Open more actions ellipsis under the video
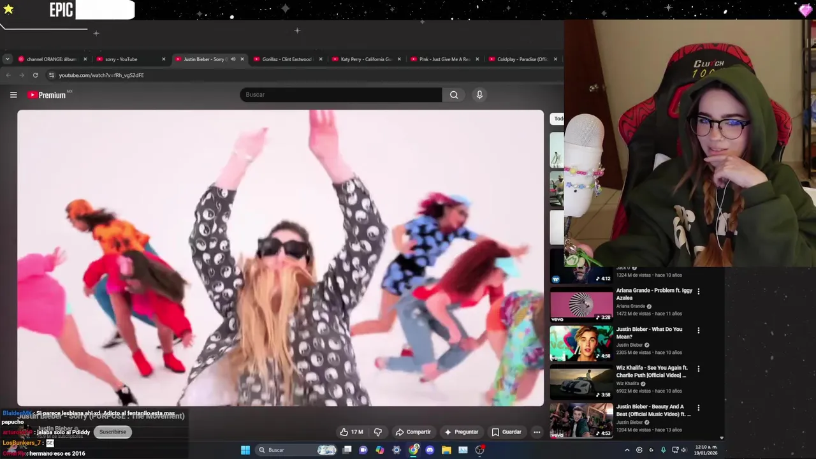The width and height of the screenshot is (816, 459). click(x=537, y=432)
